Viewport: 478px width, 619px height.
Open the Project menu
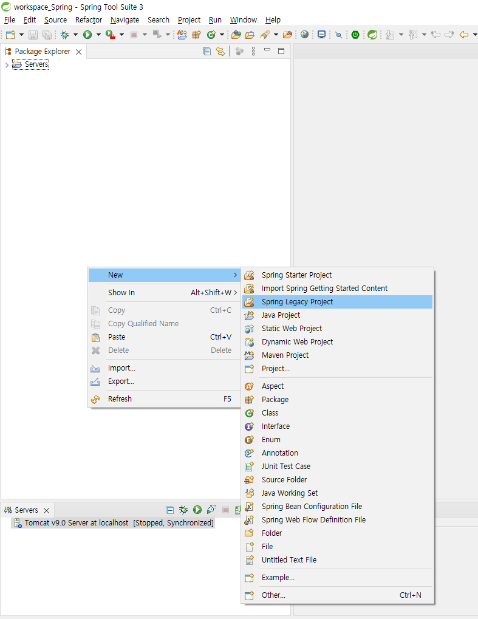click(x=189, y=19)
